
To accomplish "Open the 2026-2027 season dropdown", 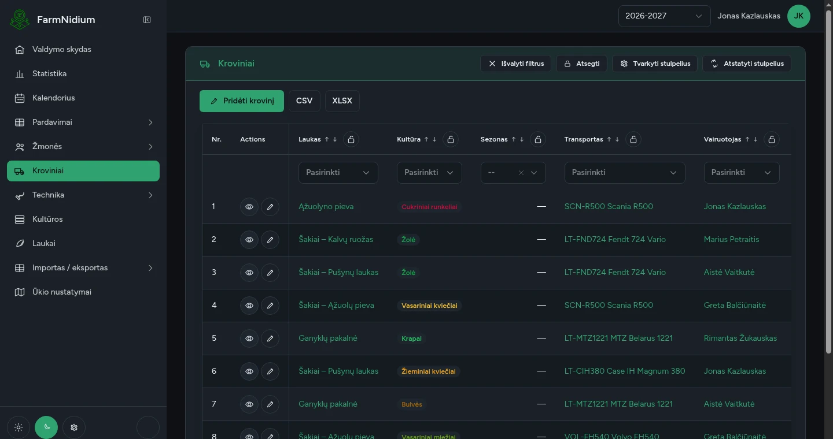I will (x=664, y=16).
